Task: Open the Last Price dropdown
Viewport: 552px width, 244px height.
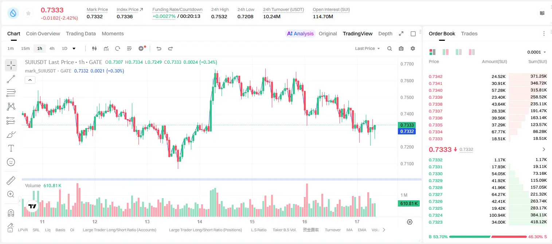Action: click(367, 48)
